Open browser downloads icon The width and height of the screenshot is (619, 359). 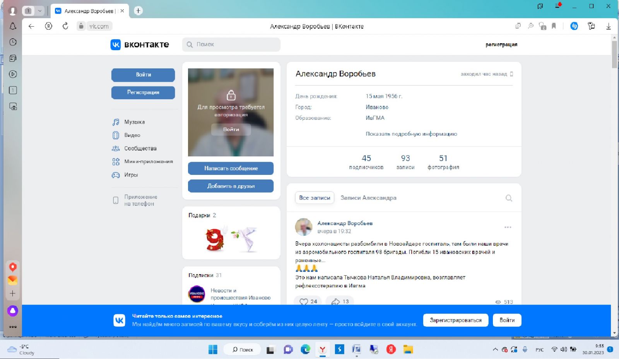point(609,26)
